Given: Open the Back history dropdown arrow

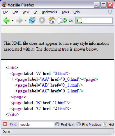Looking at the screenshot, I should coord(13,20).
